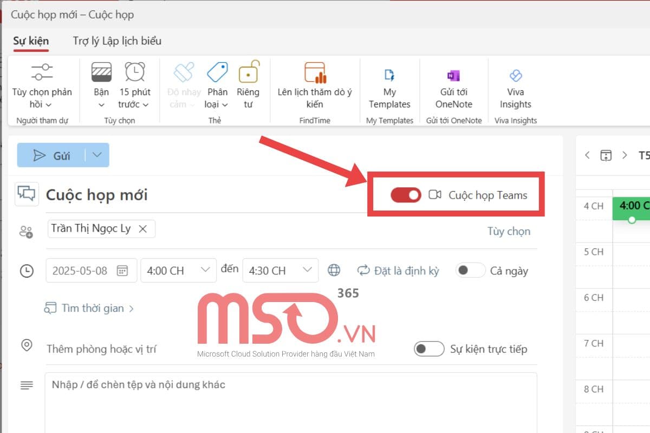Expand the Bận status dropdown arrow
Viewport: 650px width, 433px height.
101,104
